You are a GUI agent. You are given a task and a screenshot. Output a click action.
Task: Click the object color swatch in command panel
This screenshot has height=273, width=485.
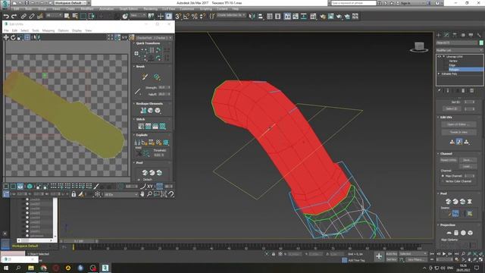coord(481,42)
